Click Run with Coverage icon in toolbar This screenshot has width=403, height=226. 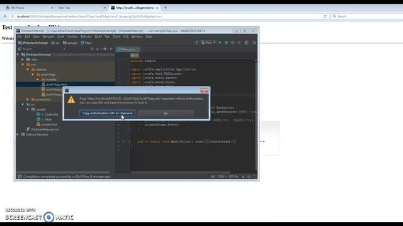pos(233,43)
